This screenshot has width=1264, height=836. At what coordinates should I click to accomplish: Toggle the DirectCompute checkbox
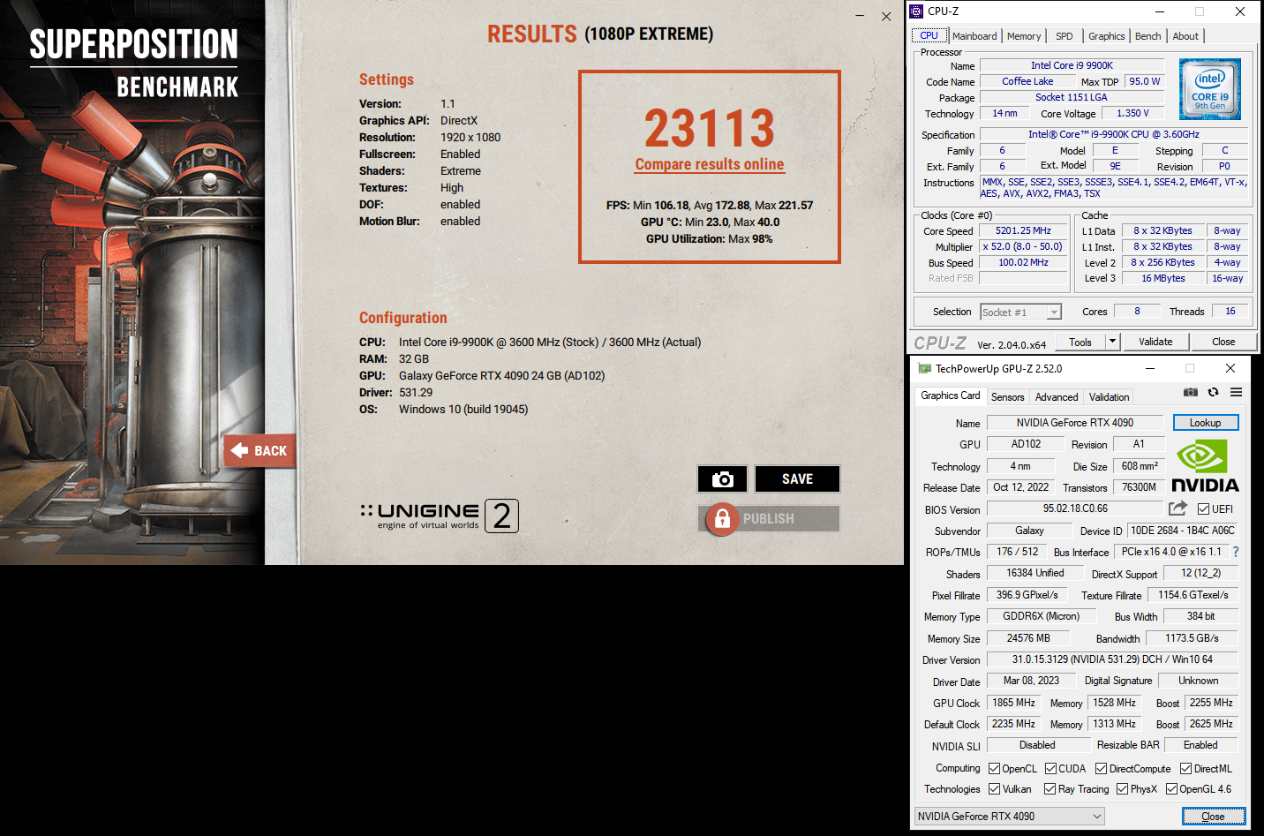click(x=1101, y=769)
